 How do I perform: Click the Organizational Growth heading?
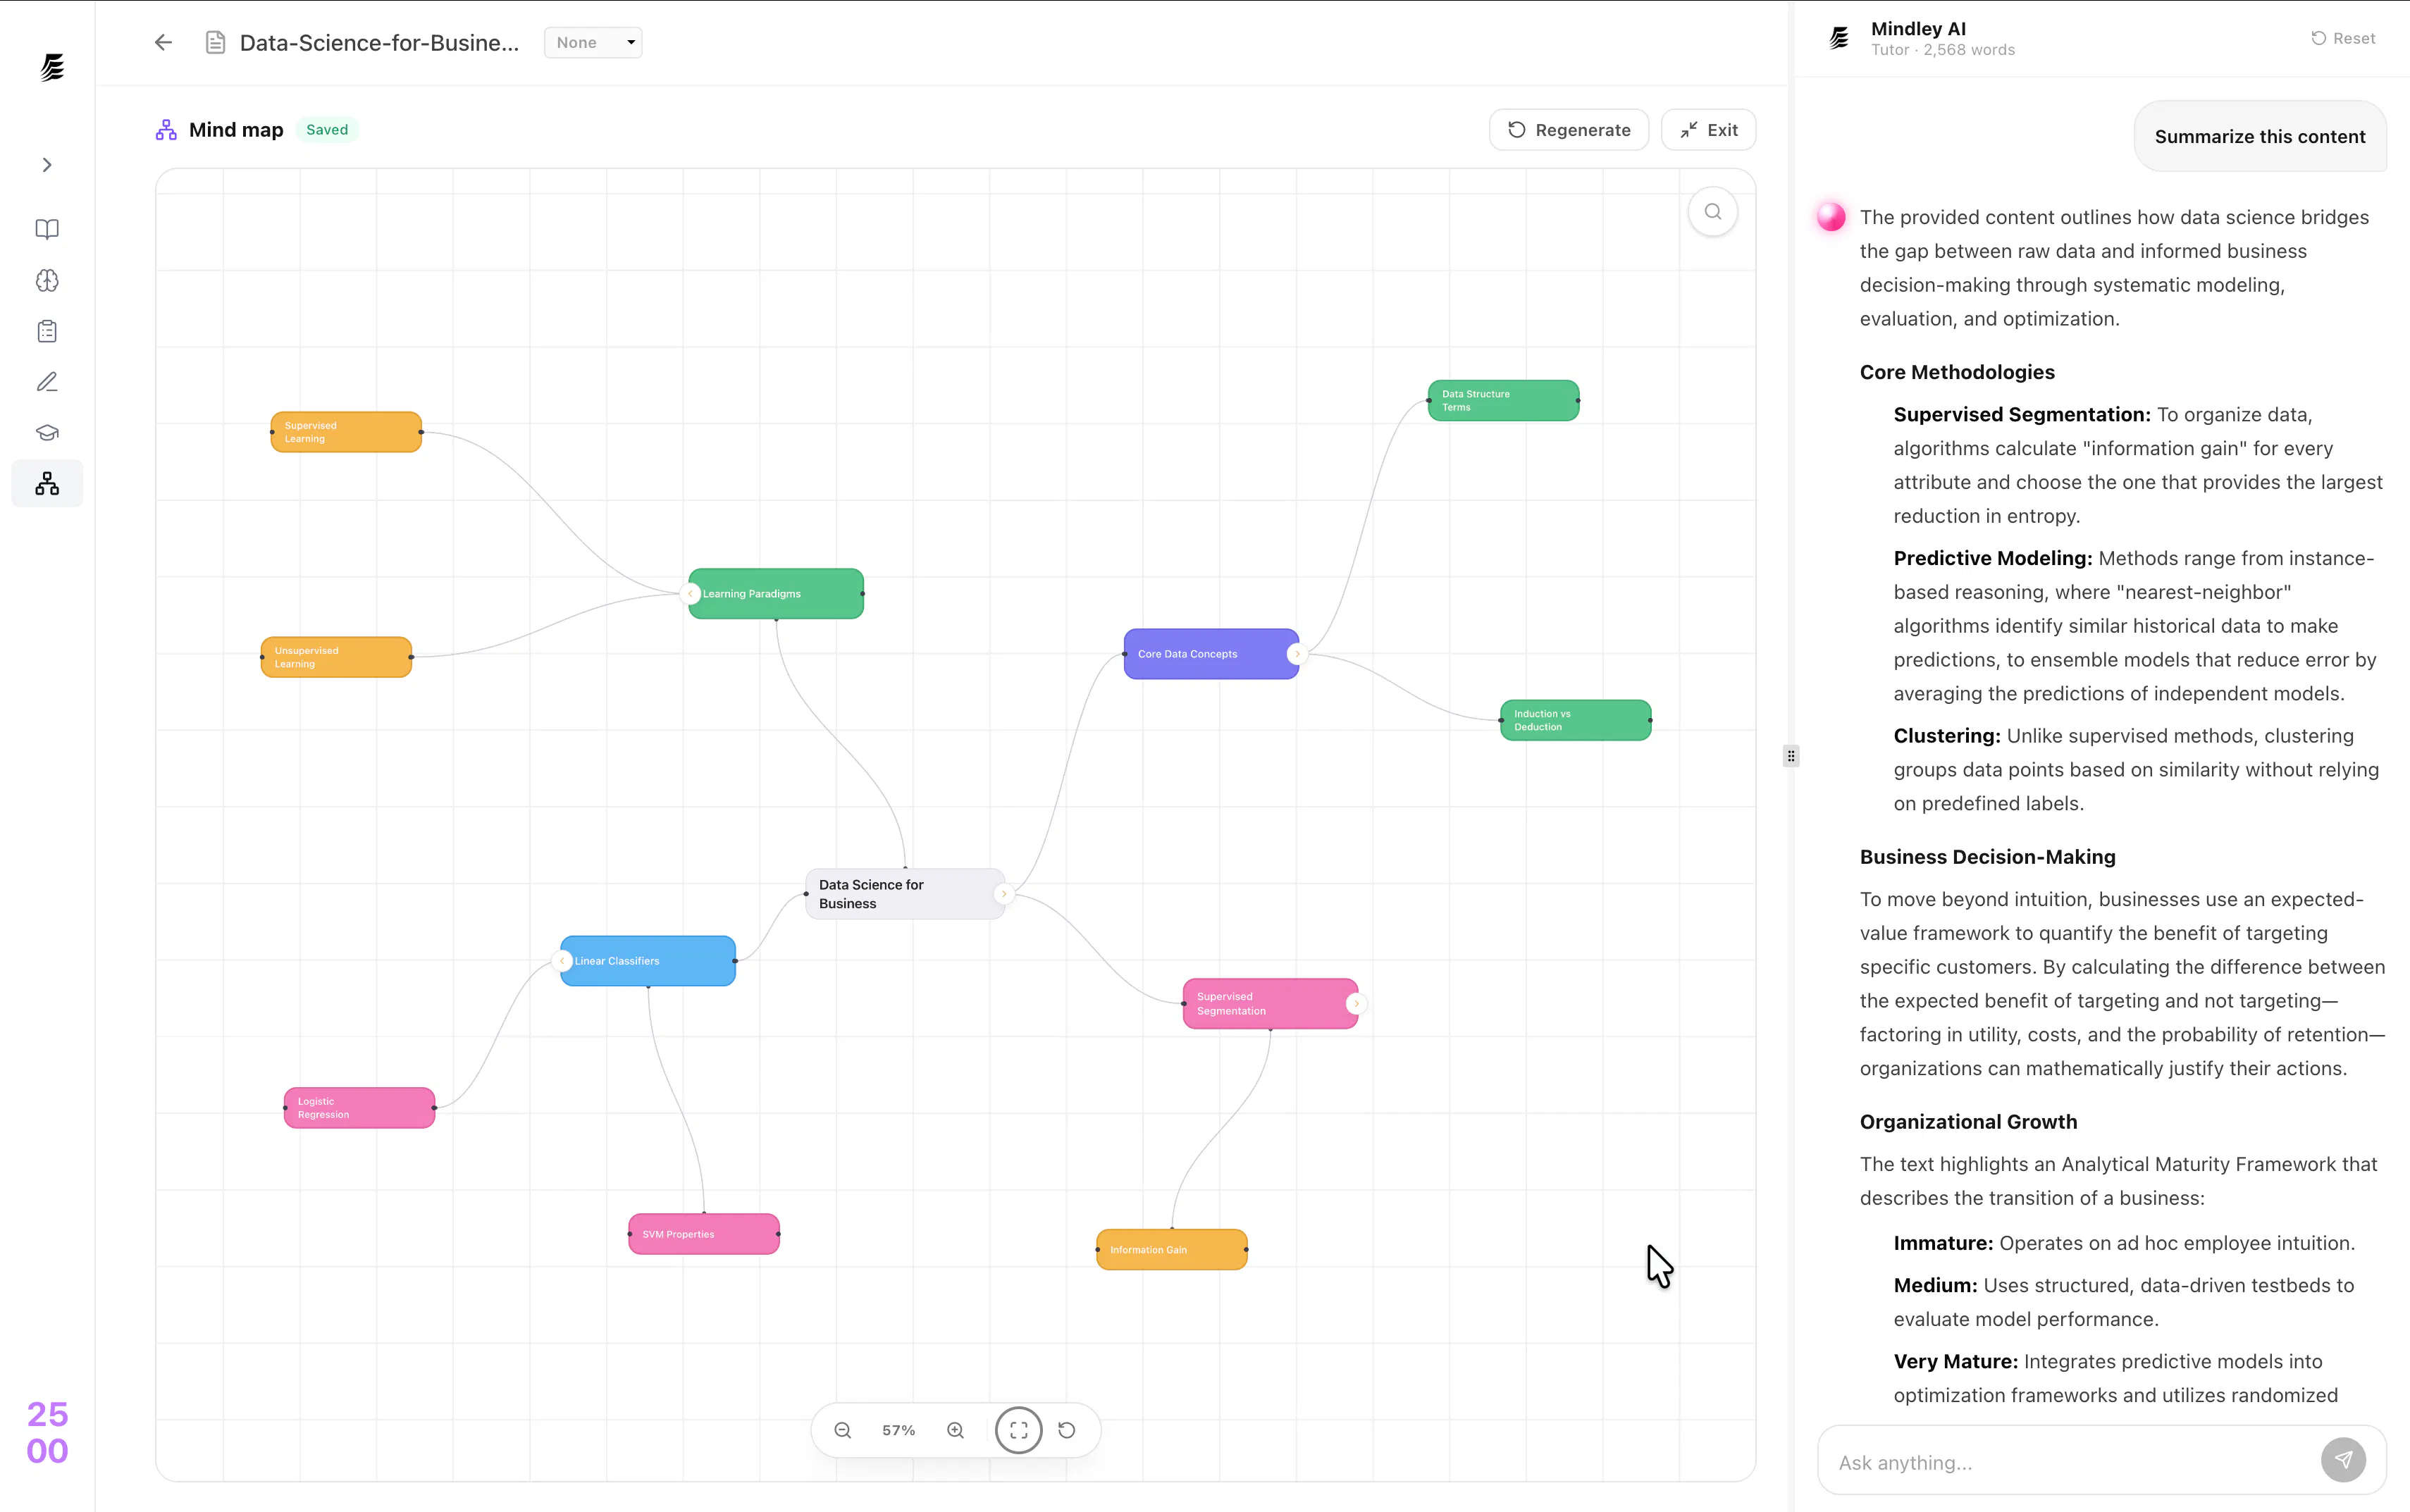[1968, 1122]
